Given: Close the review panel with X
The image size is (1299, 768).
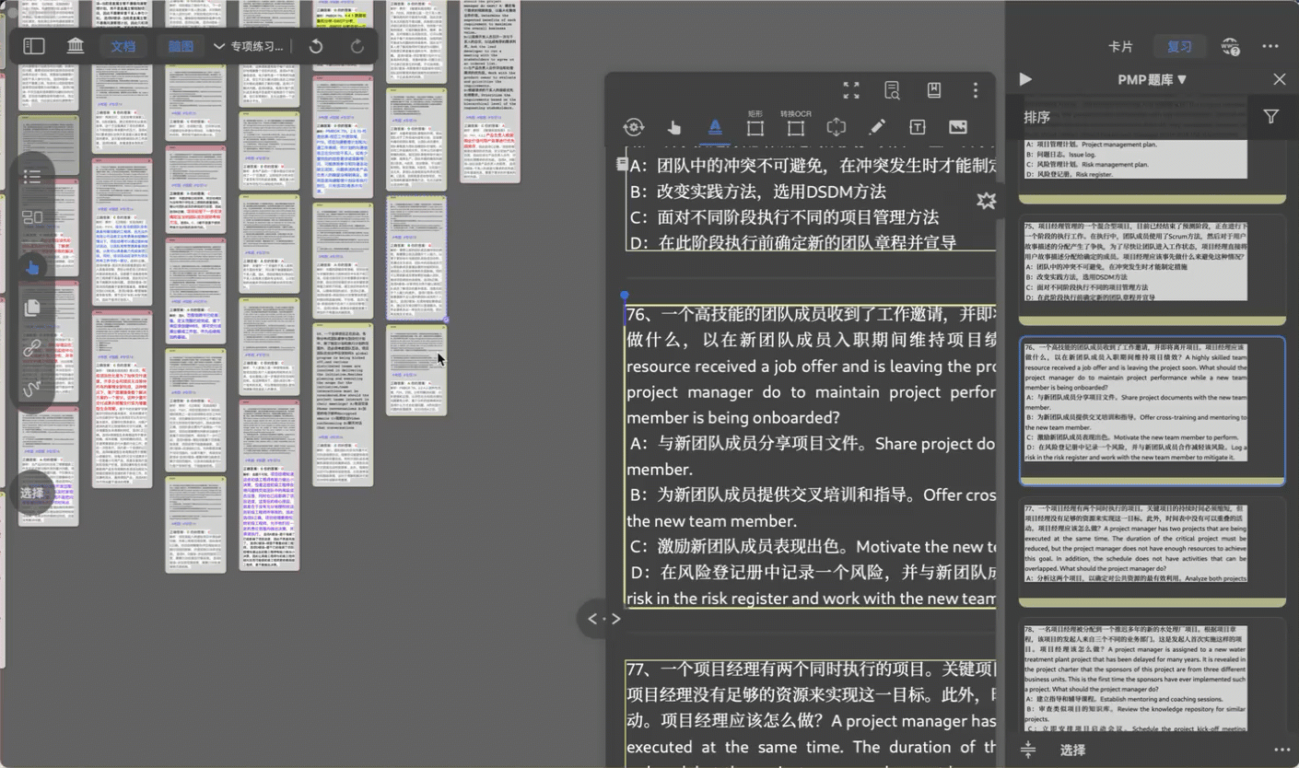Looking at the screenshot, I should 1279,80.
